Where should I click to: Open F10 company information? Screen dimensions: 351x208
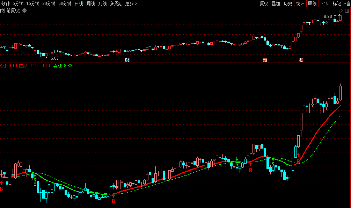click(x=325, y=3)
